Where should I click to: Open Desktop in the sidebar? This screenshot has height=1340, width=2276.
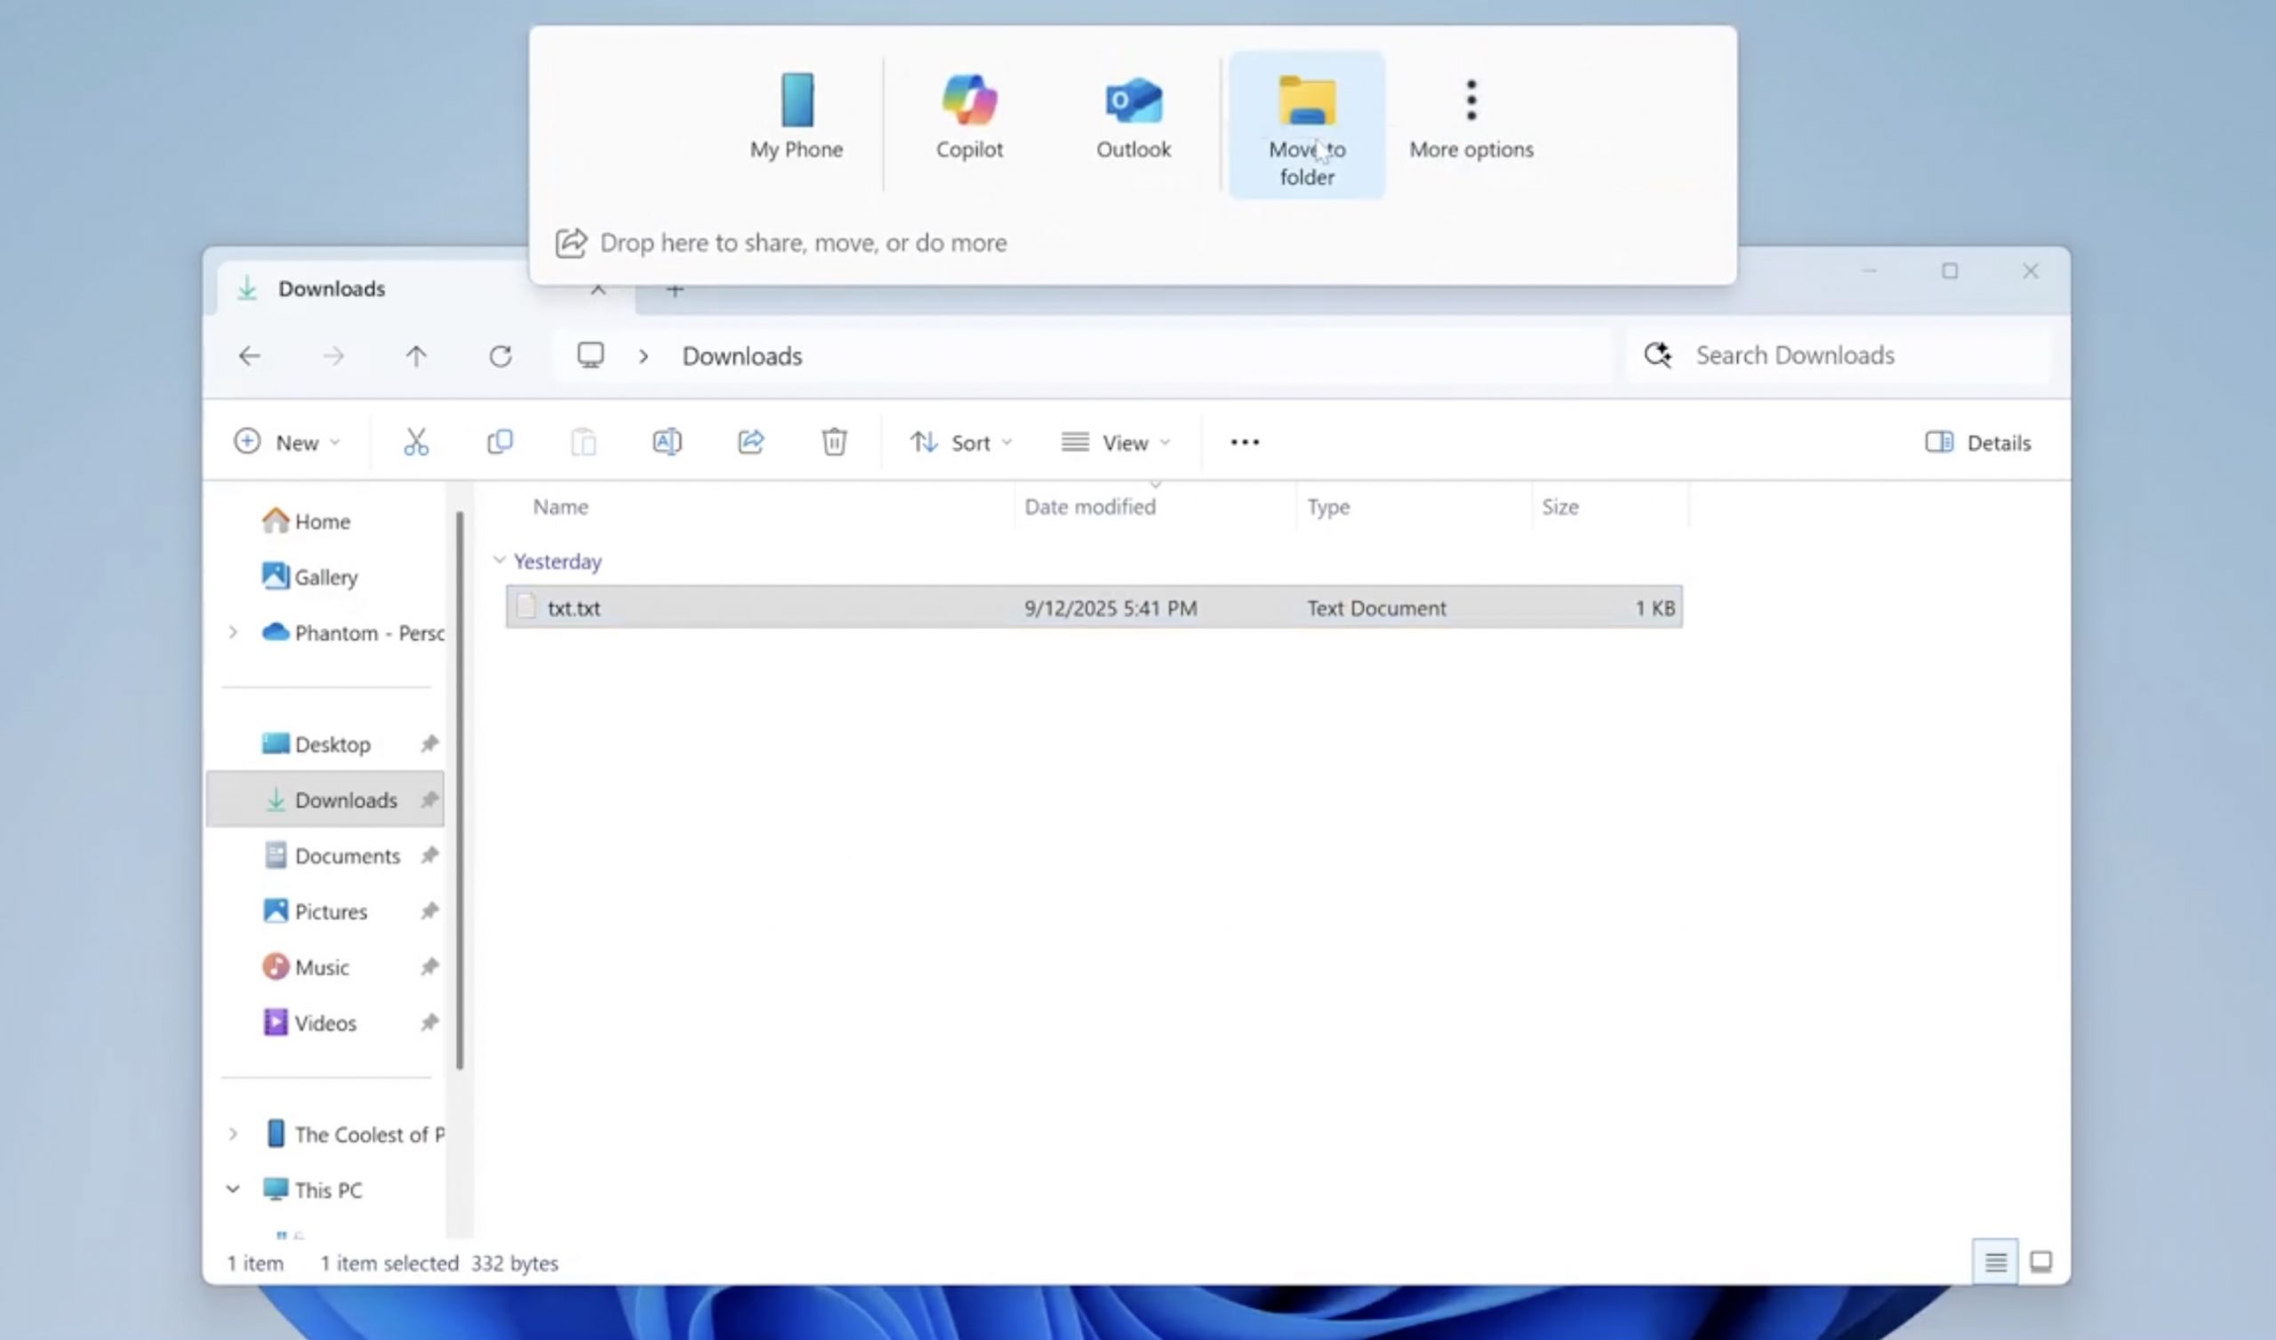coord(317,743)
